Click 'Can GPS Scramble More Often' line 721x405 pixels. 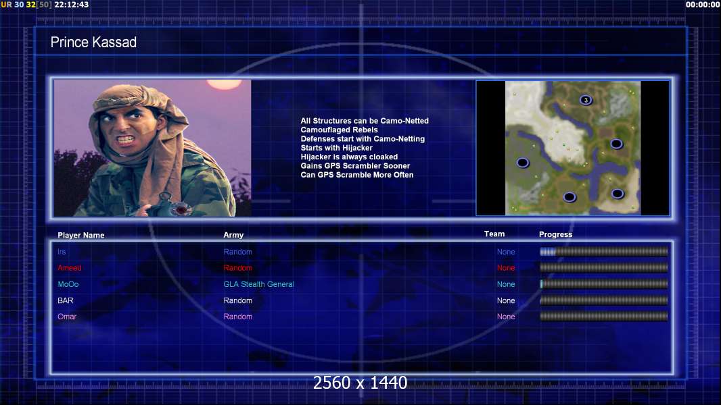(x=357, y=175)
